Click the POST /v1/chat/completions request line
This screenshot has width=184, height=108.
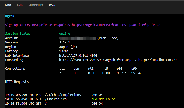pos(43,95)
